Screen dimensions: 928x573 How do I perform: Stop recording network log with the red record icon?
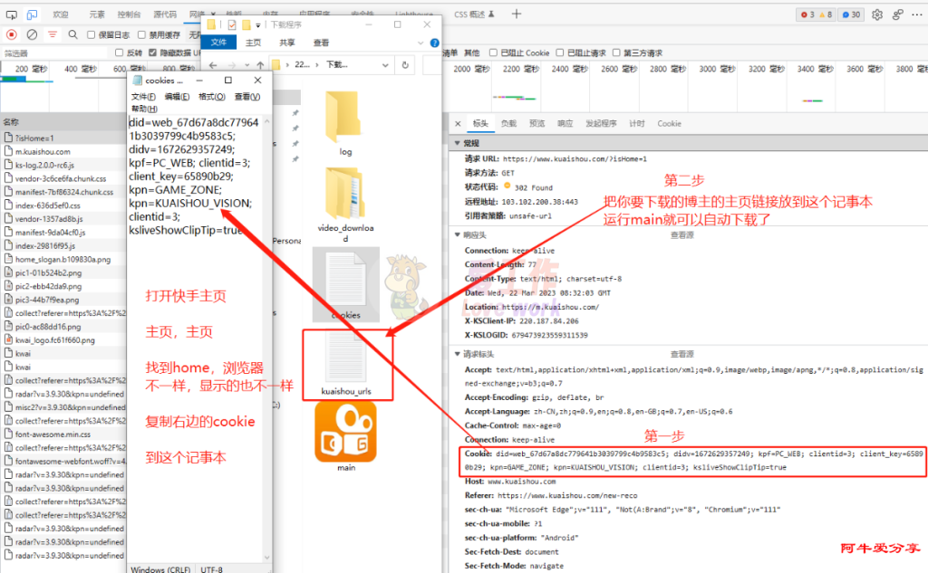click(x=11, y=35)
